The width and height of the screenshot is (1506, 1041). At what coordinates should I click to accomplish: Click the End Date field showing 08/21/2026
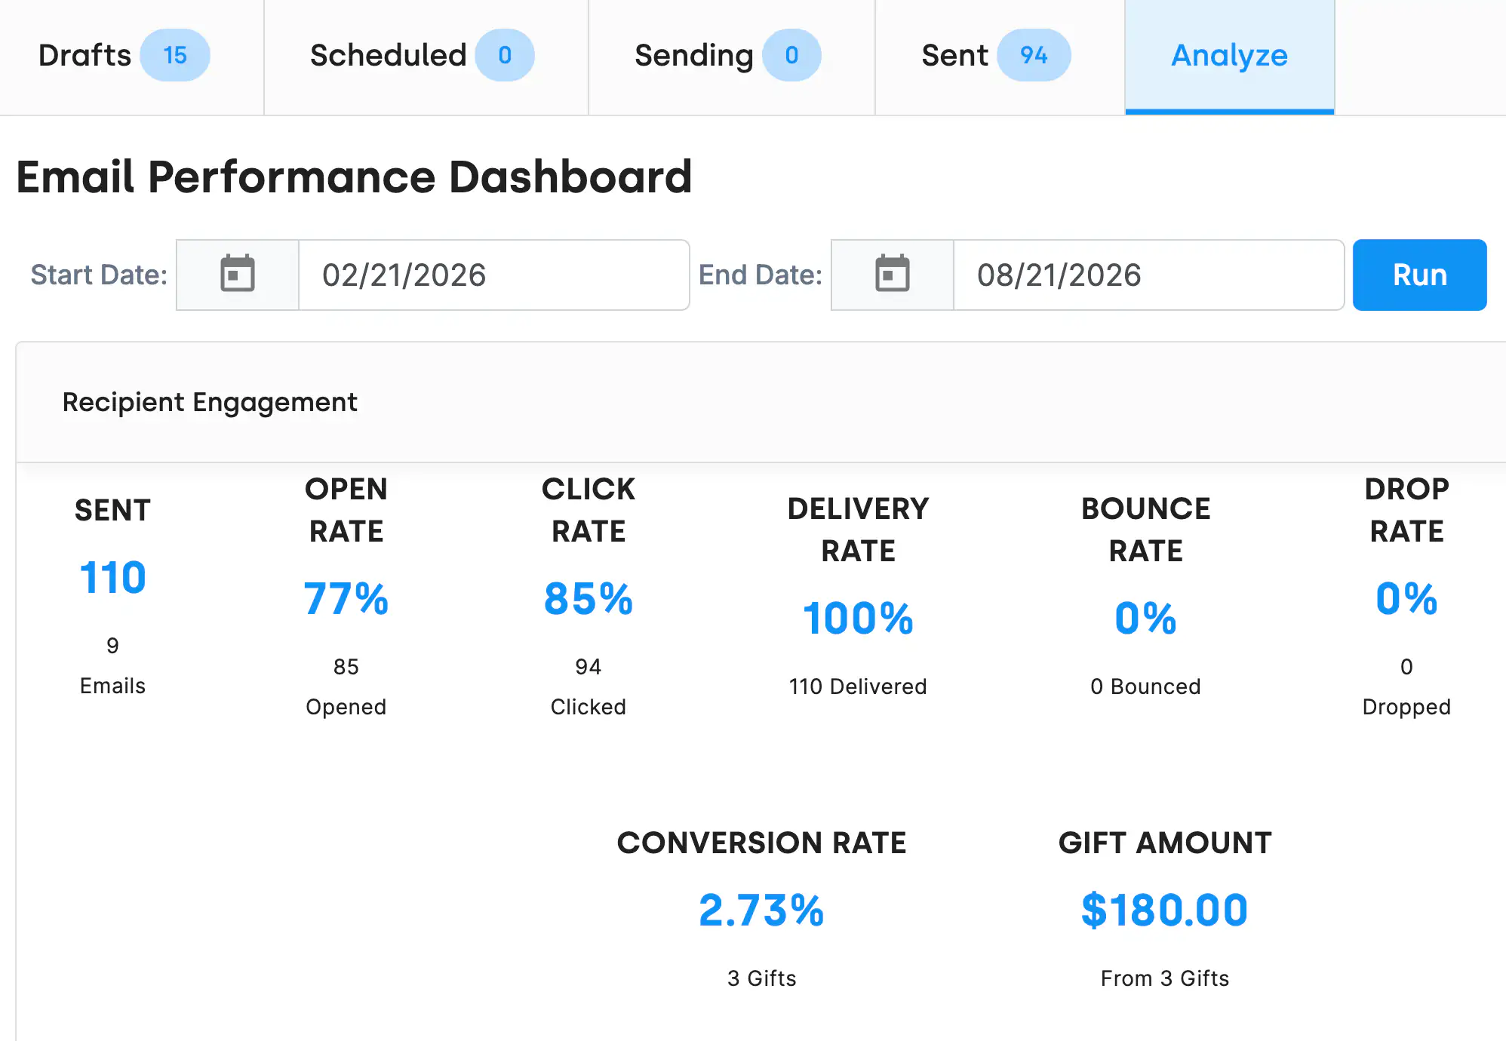[x=1148, y=275]
